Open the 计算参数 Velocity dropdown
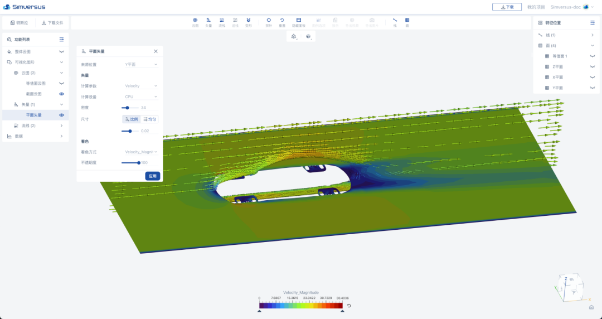The image size is (602, 319). (141, 86)
